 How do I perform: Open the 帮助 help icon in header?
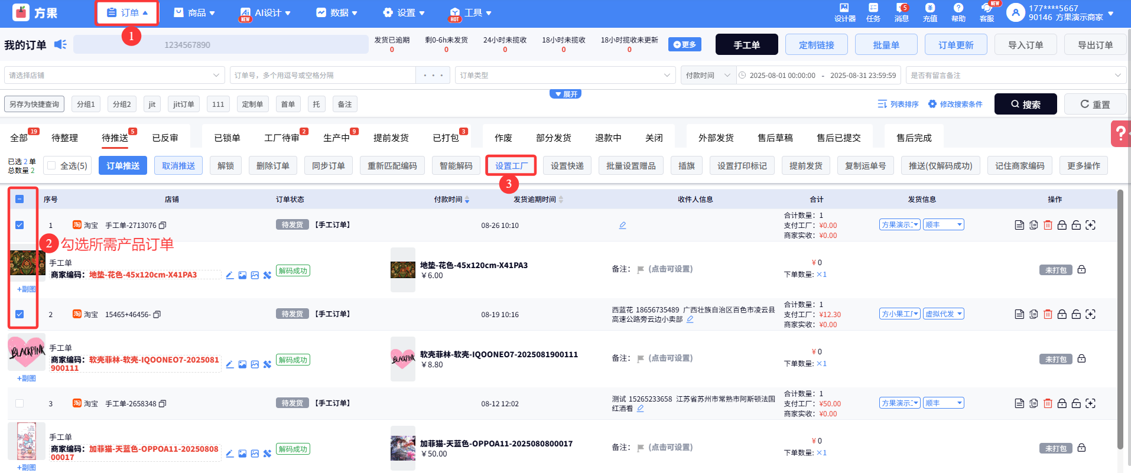[958, 11]
